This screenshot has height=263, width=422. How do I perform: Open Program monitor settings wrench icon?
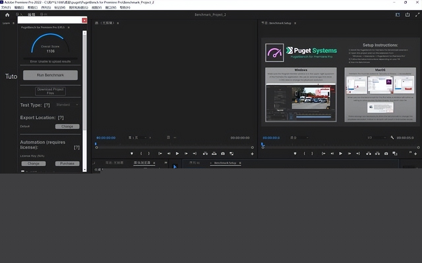(x=392, y=138)
